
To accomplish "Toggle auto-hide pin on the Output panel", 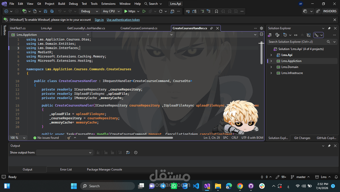I will coord(329,146).
